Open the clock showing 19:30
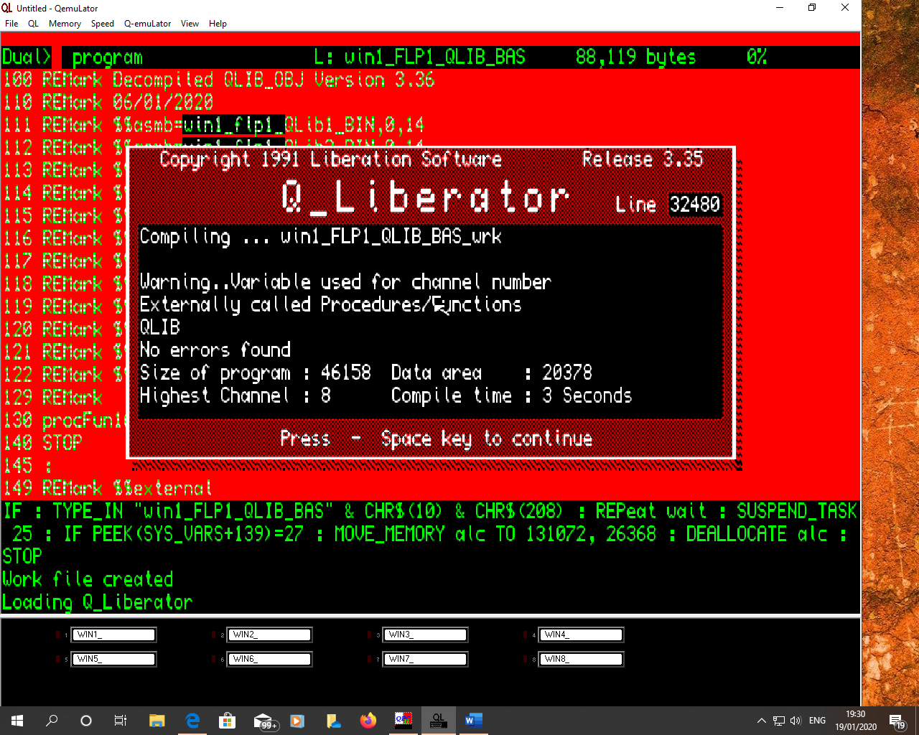The width and height of the screenshot is (919, 735). click(856, 721)
